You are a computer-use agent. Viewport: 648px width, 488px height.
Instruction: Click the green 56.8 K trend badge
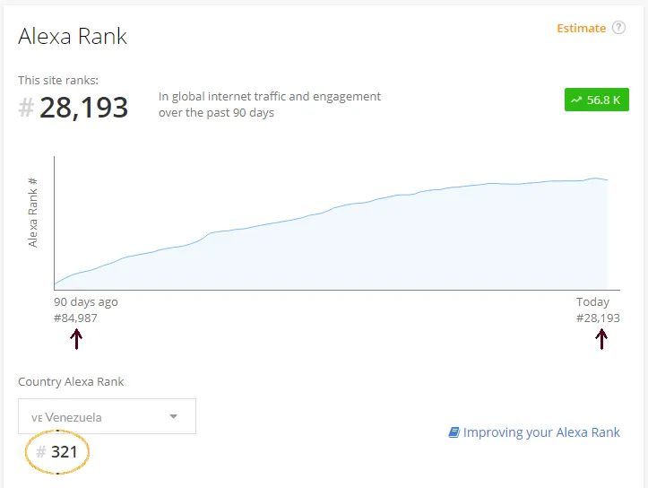click(596, 100)
